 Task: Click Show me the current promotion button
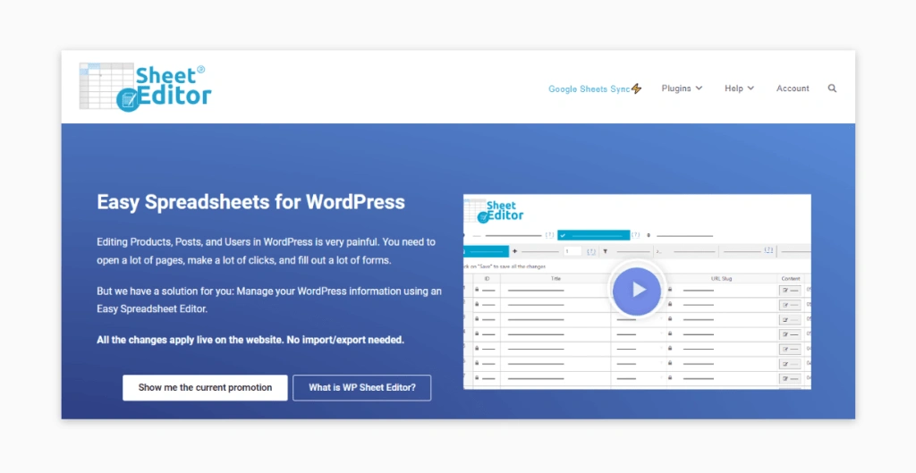click(x=205, y=388)
